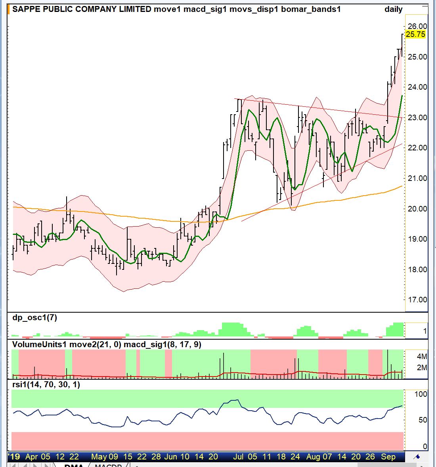
Task: Click the blue pin icon beside date axis
Action: tap(417, 457)
